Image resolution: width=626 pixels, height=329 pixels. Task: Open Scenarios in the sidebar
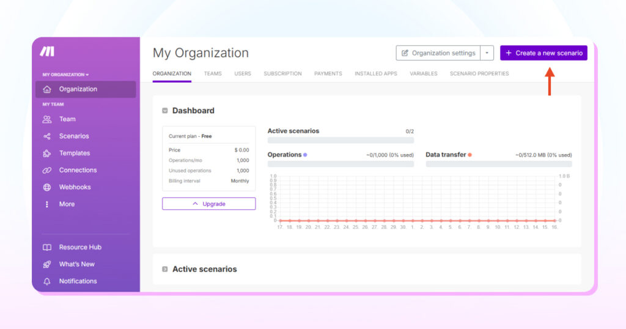click(74, 136)
